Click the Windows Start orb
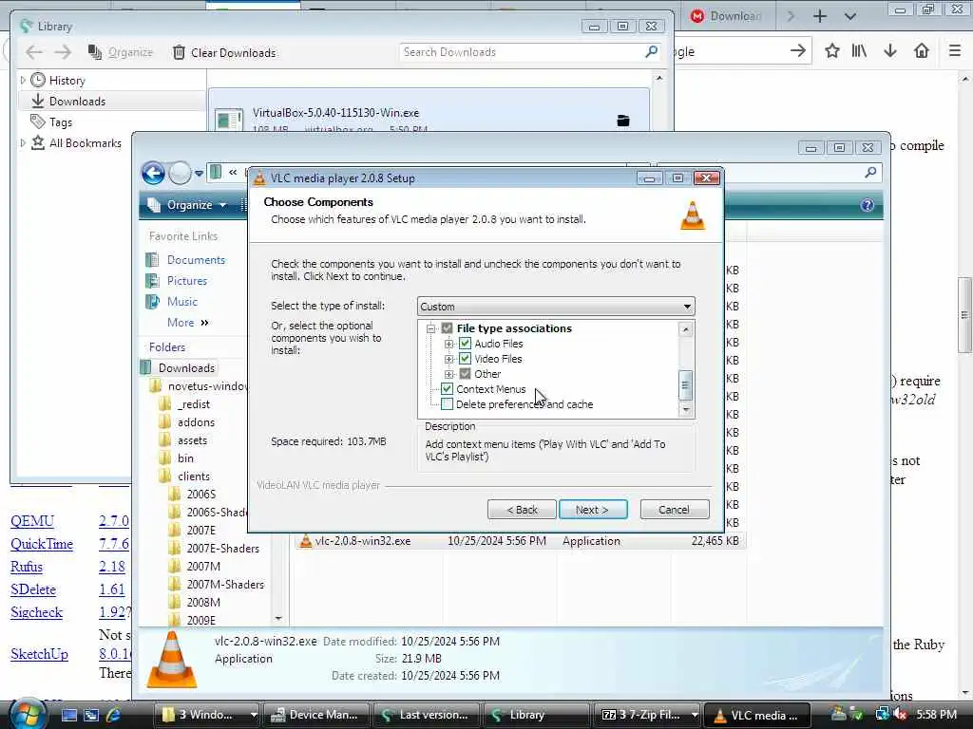This screenshot has width=973, height=729. click(x=26, y=715)
